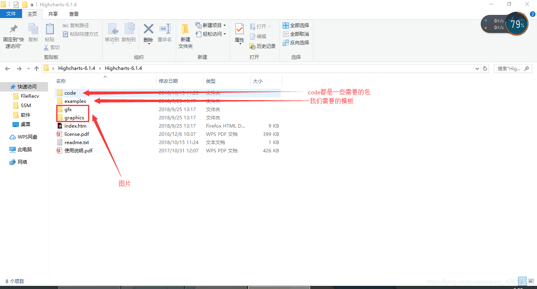The image size is (537, 289).
Task: Click the Paste ribbon icon
Action: (x=50, y=29)
